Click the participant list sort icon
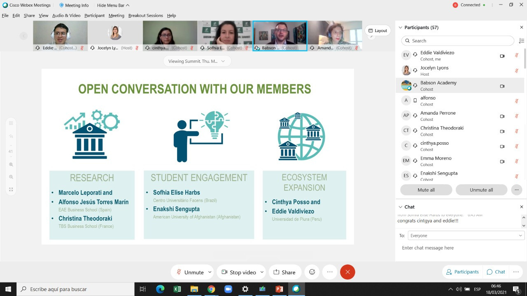 521,41
